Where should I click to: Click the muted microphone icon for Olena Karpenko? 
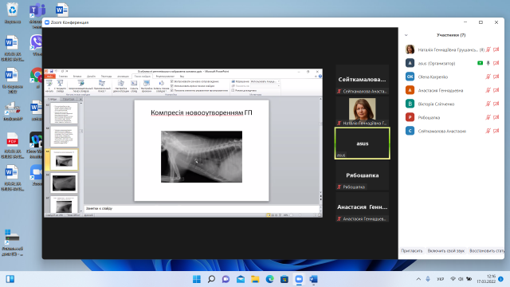coord(488,77)
